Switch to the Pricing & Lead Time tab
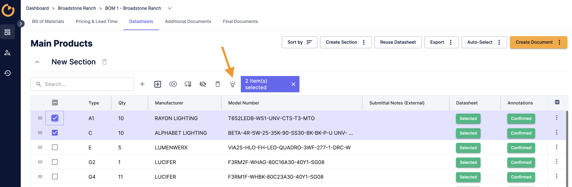 [x=96, y=22]
